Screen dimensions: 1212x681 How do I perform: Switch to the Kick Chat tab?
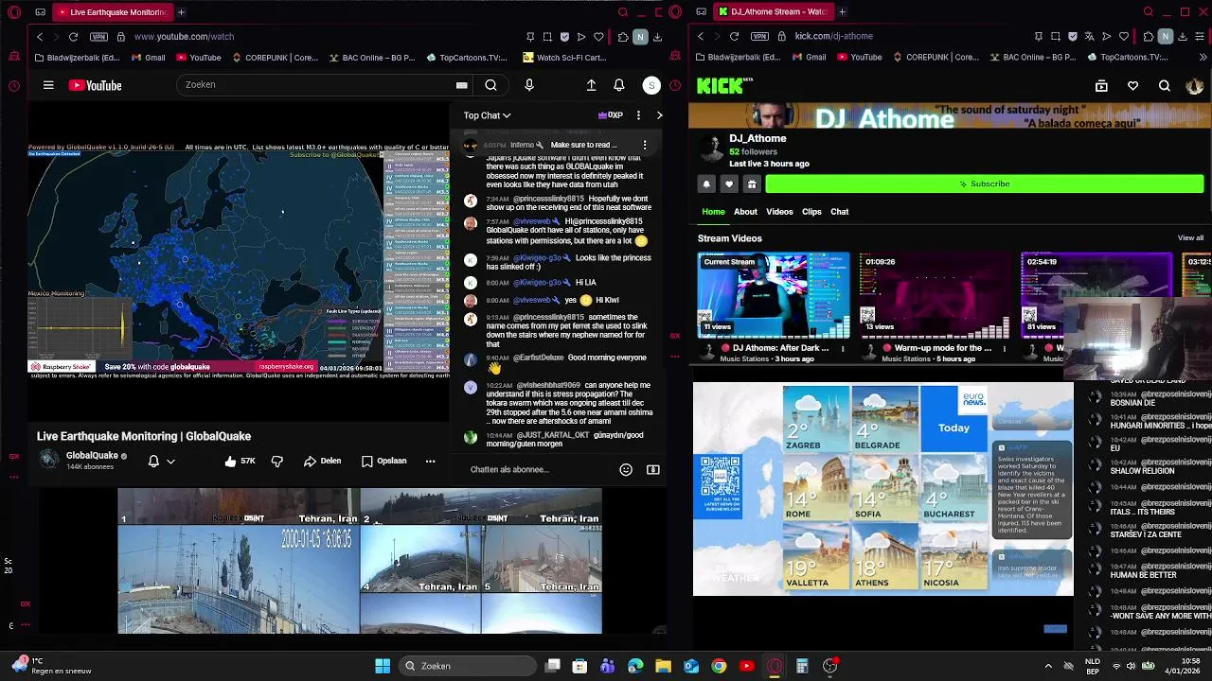840,212
